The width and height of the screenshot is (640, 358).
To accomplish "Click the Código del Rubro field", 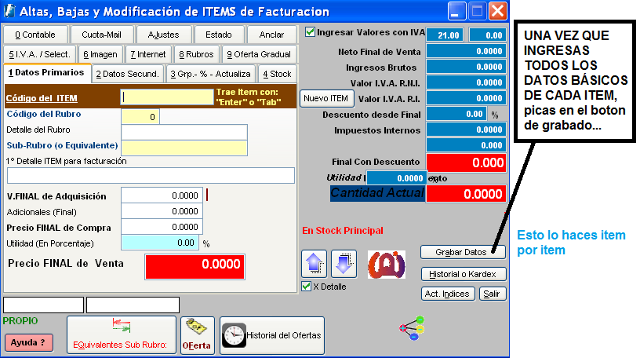I will pyautogui.click(x=140, y=117).
